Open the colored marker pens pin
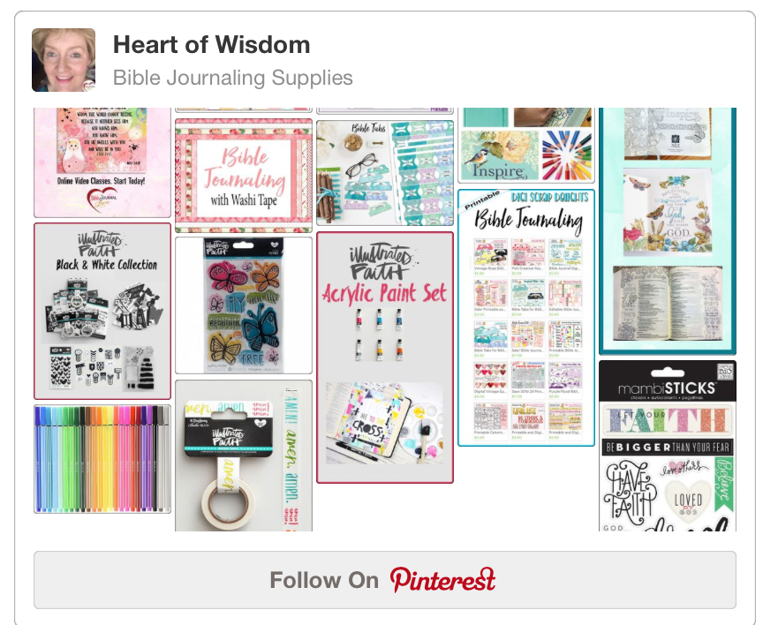Screen dimensions: 763x625 [102, 459]
